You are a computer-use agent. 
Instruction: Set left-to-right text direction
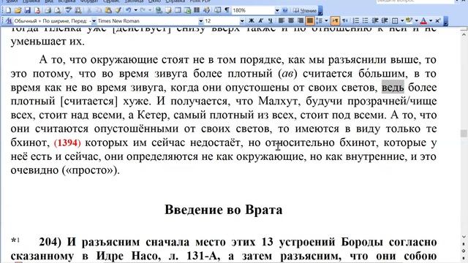(335, 20)
